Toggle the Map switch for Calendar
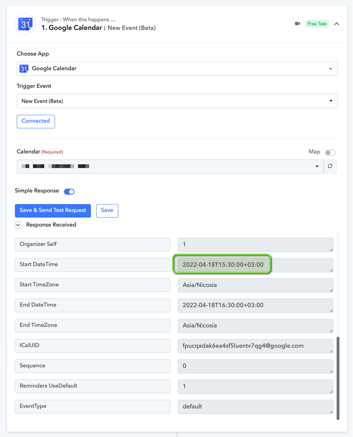This screenshot has height=437, width=353. (x=331, y=152)
